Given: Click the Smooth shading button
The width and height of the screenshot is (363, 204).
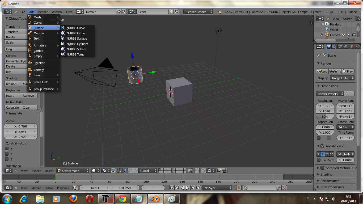Looking at the screenshot, I should [12, 83].
